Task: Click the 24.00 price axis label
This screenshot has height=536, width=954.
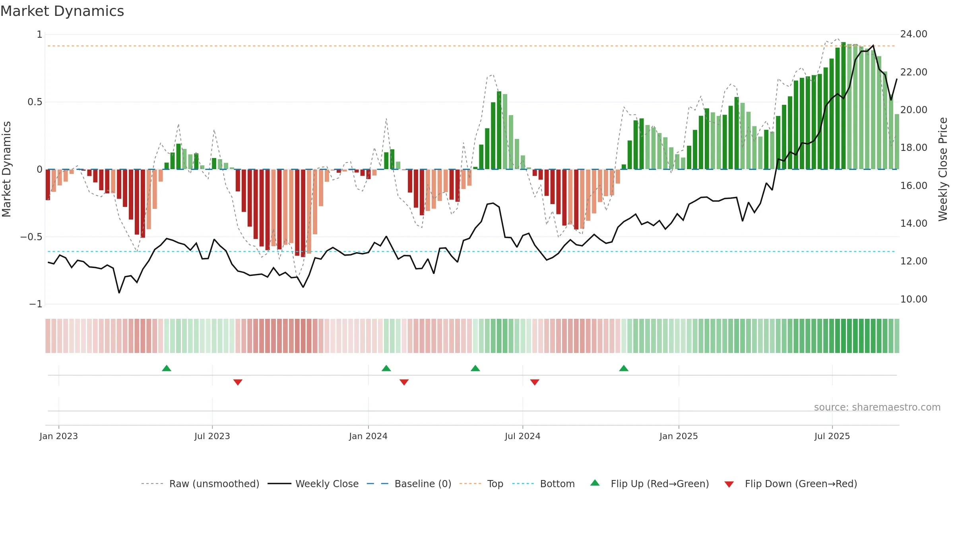Action: (914, 34)
